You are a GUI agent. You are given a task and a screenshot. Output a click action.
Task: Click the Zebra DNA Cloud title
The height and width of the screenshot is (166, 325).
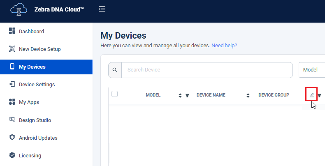[x=59, y=9]
